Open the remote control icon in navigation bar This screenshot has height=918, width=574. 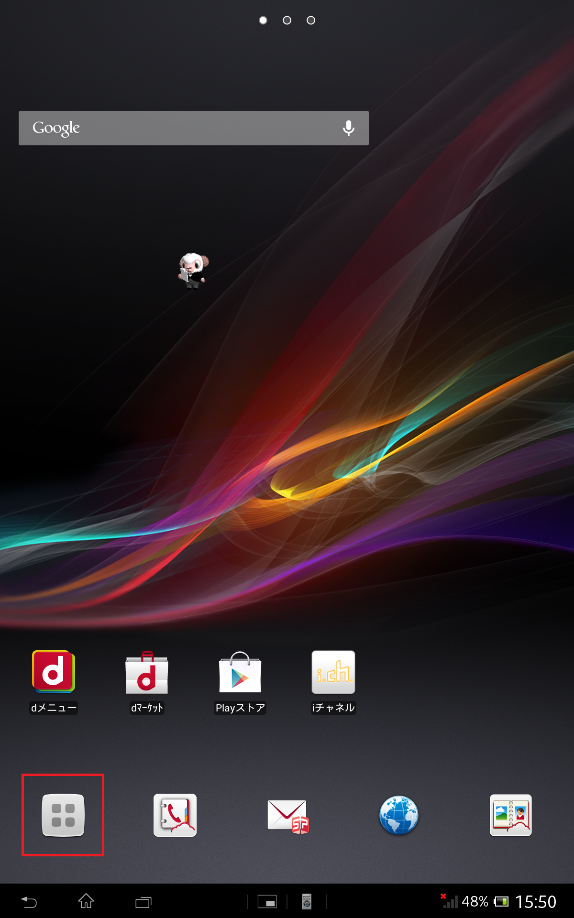click(x=307, y=902)
